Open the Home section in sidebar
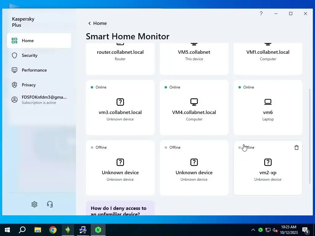This screenshot has height=236, width=315. coord(39,41)
